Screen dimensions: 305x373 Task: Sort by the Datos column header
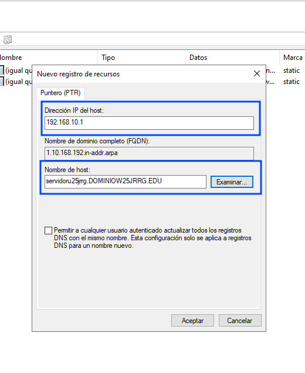tap(232, 58)
